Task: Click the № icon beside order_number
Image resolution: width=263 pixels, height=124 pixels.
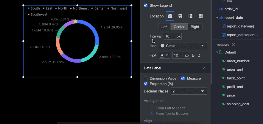Action: point(224,61)
